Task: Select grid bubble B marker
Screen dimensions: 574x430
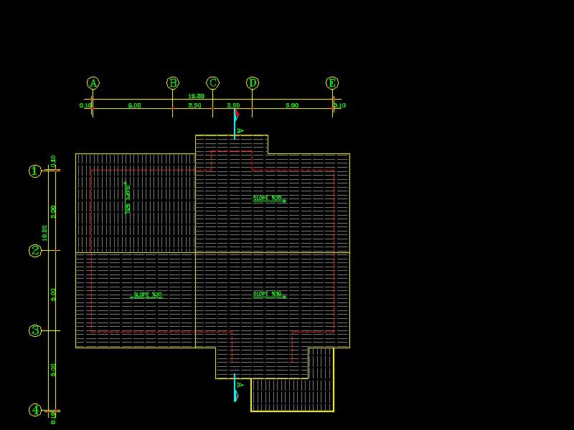Action: [x=173, y=83]
